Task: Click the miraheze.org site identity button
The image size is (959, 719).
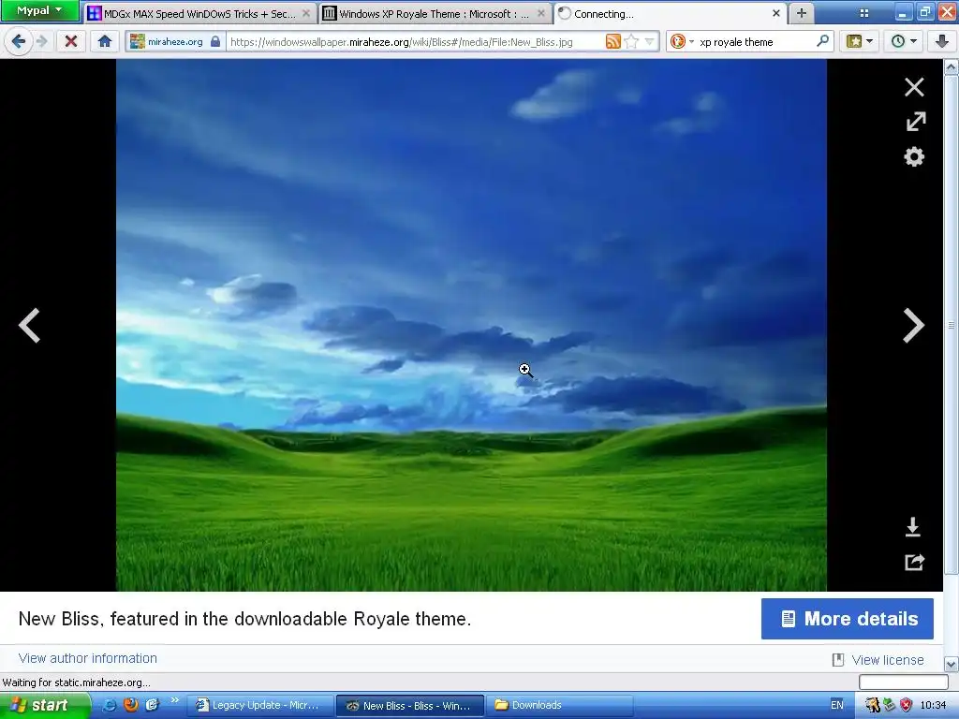Action: point(175,41)
